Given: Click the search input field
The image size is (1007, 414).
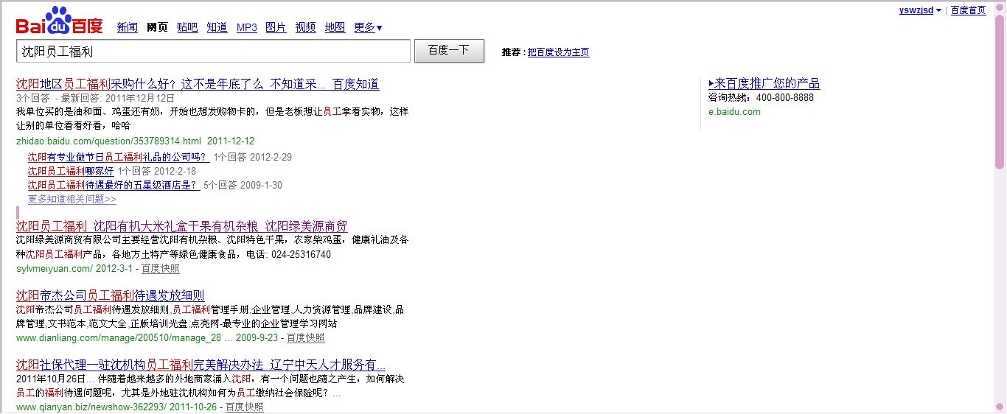Looking at the screenshot, I should 213,52.
